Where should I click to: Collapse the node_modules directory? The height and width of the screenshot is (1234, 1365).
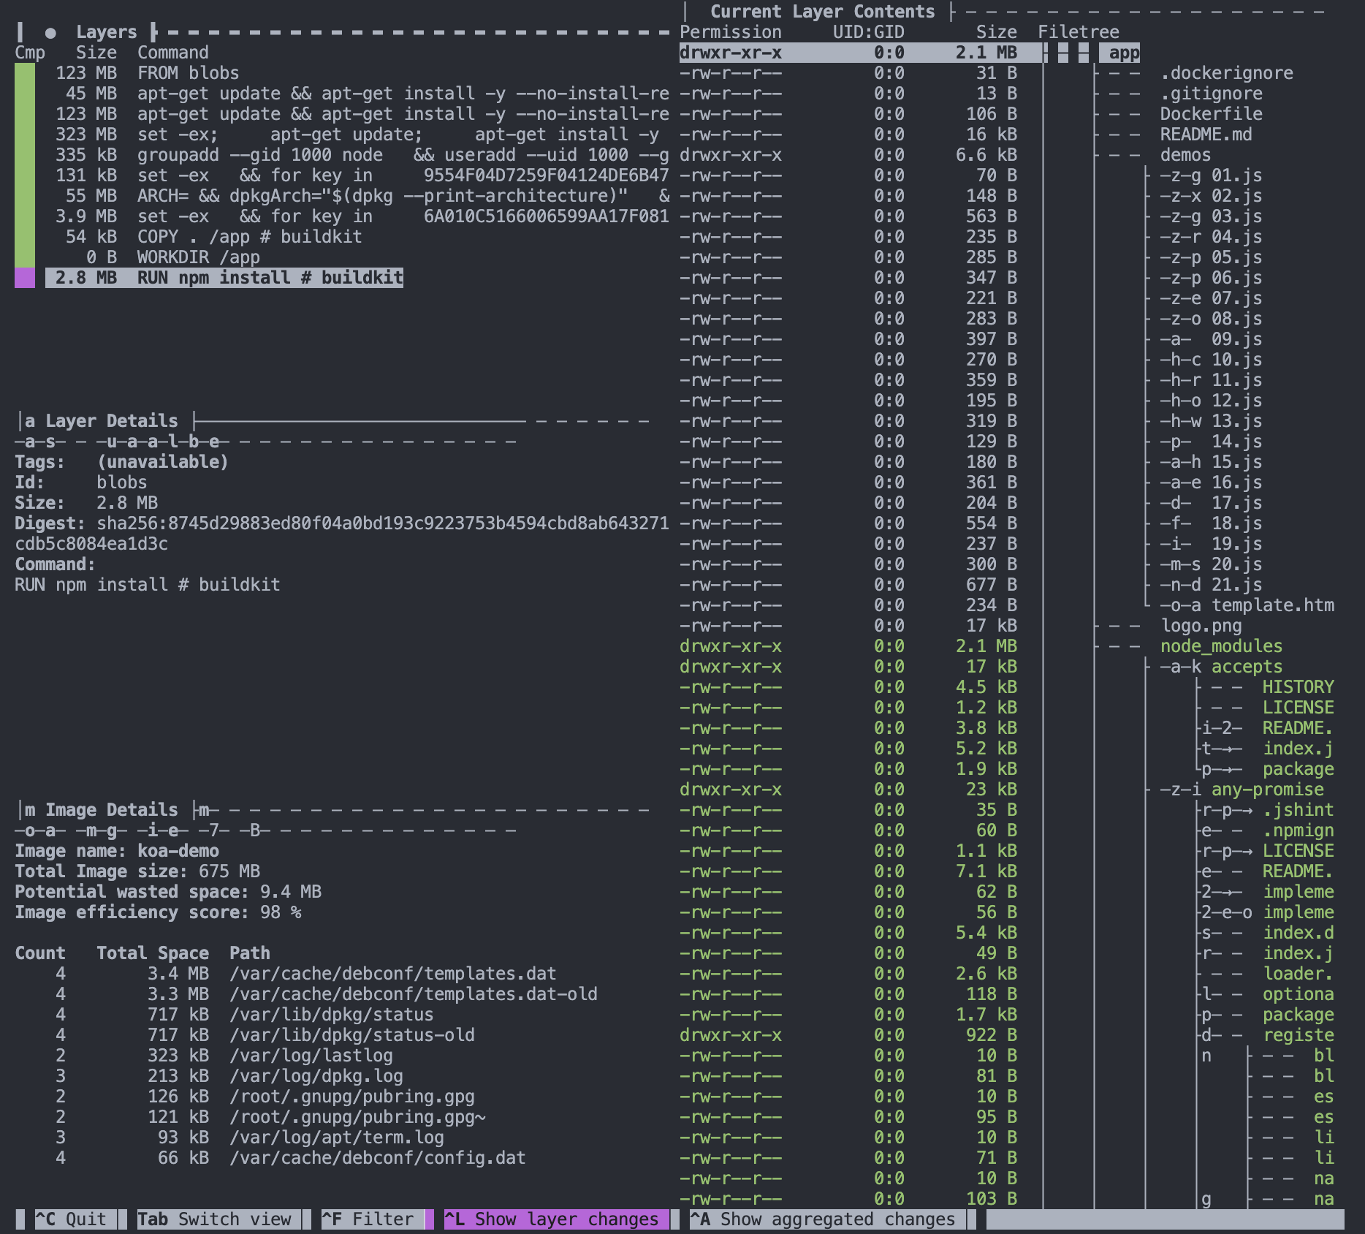(1220, 646)
